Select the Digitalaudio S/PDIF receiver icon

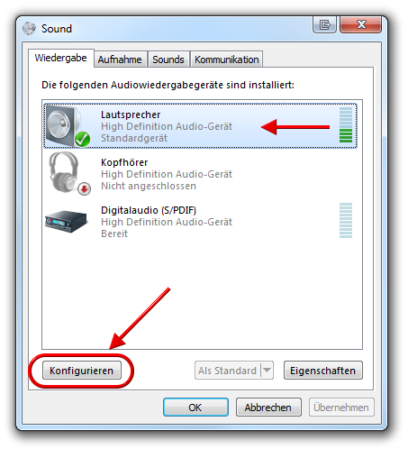click(x=66, y=221)
